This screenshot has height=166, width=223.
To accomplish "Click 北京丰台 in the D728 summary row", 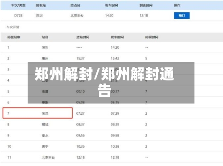I will 77,16.
